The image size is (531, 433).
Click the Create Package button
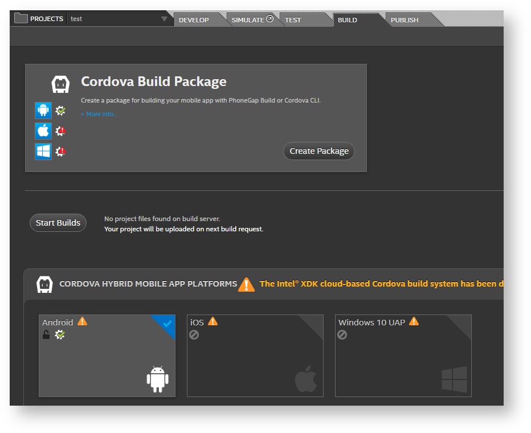318,151
